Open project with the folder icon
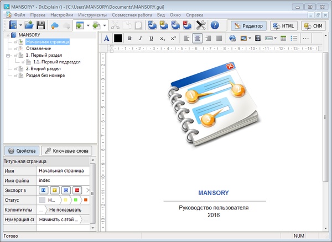Screen dimensions: 332x242 point(29,25)
